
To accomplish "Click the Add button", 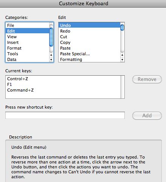I will (147, 115).
